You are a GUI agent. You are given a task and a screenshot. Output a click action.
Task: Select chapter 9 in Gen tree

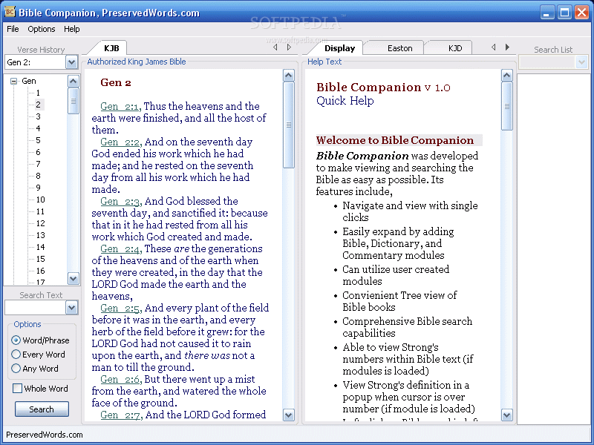tap(38, 188)
